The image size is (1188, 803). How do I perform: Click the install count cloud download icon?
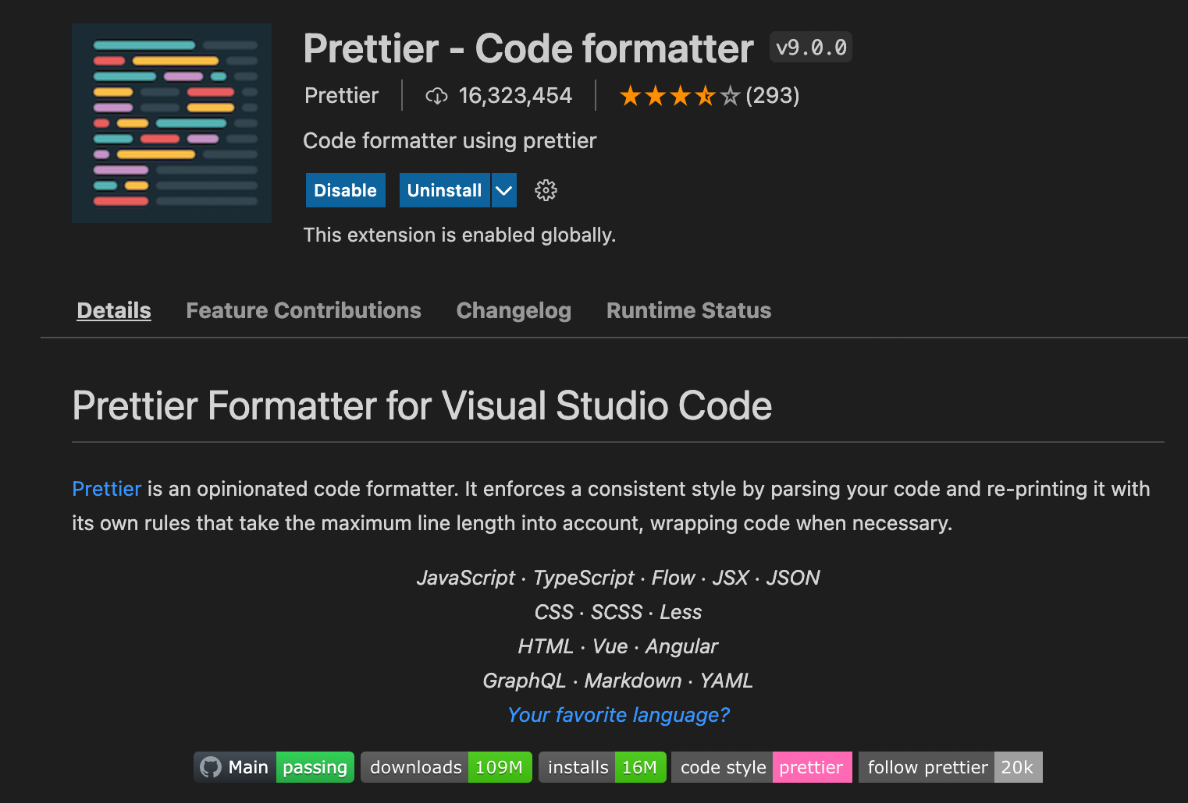(436, 96)
